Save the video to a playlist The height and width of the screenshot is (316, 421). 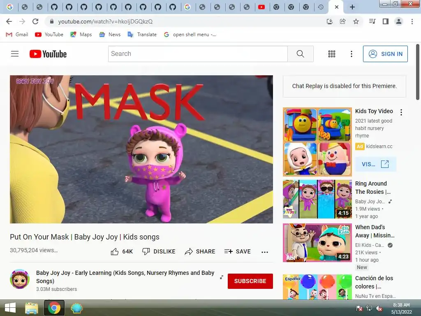(238, 251)
